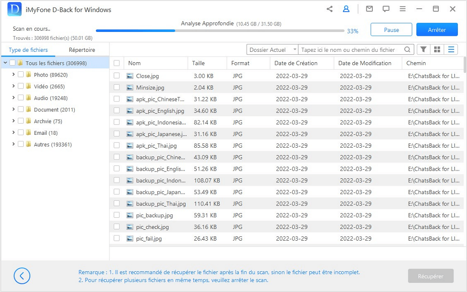Collapse the Tous les fichiers tree node

[5, 63]
